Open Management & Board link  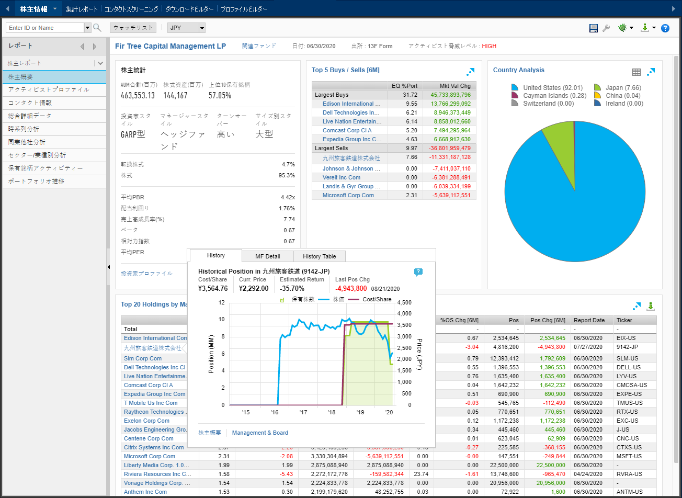coord(260,433)
